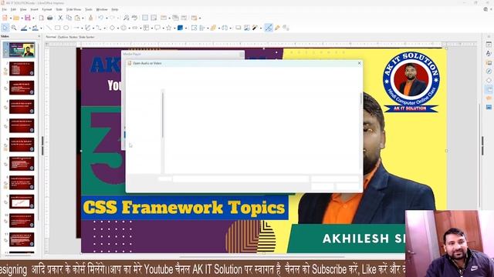Click the Print icon

(x=49, y=18)
